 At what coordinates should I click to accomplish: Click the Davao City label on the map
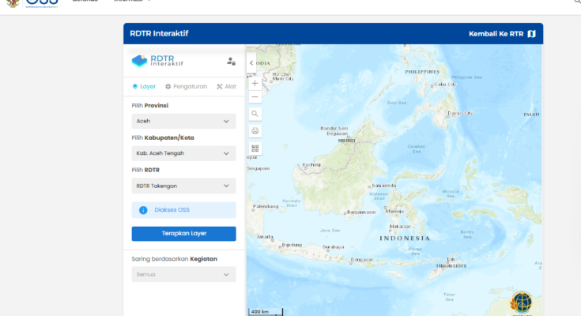click(x=460, y=113)
